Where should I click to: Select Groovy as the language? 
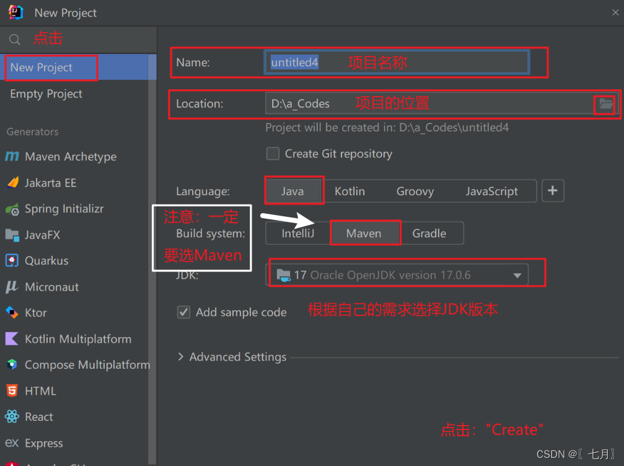coord(415,191)
